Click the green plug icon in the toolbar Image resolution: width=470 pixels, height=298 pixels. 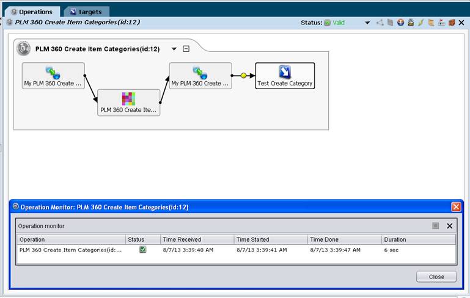pos(421,23)
